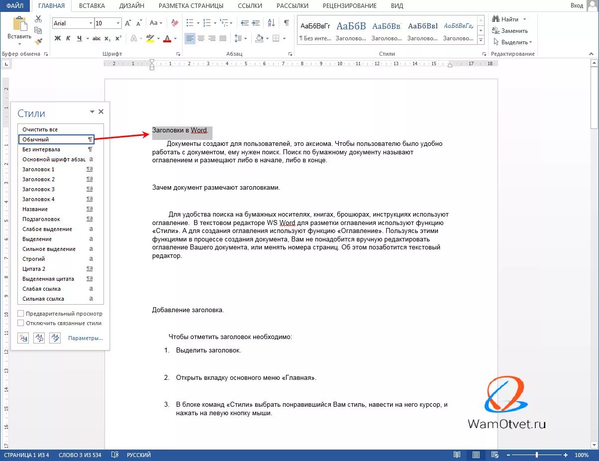Click the Cut scissors icon
The width and height of the screenshot is (599, 461).
(38, 19)
